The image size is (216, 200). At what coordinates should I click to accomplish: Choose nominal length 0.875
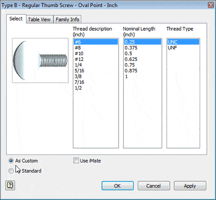[x=143, y=71]
